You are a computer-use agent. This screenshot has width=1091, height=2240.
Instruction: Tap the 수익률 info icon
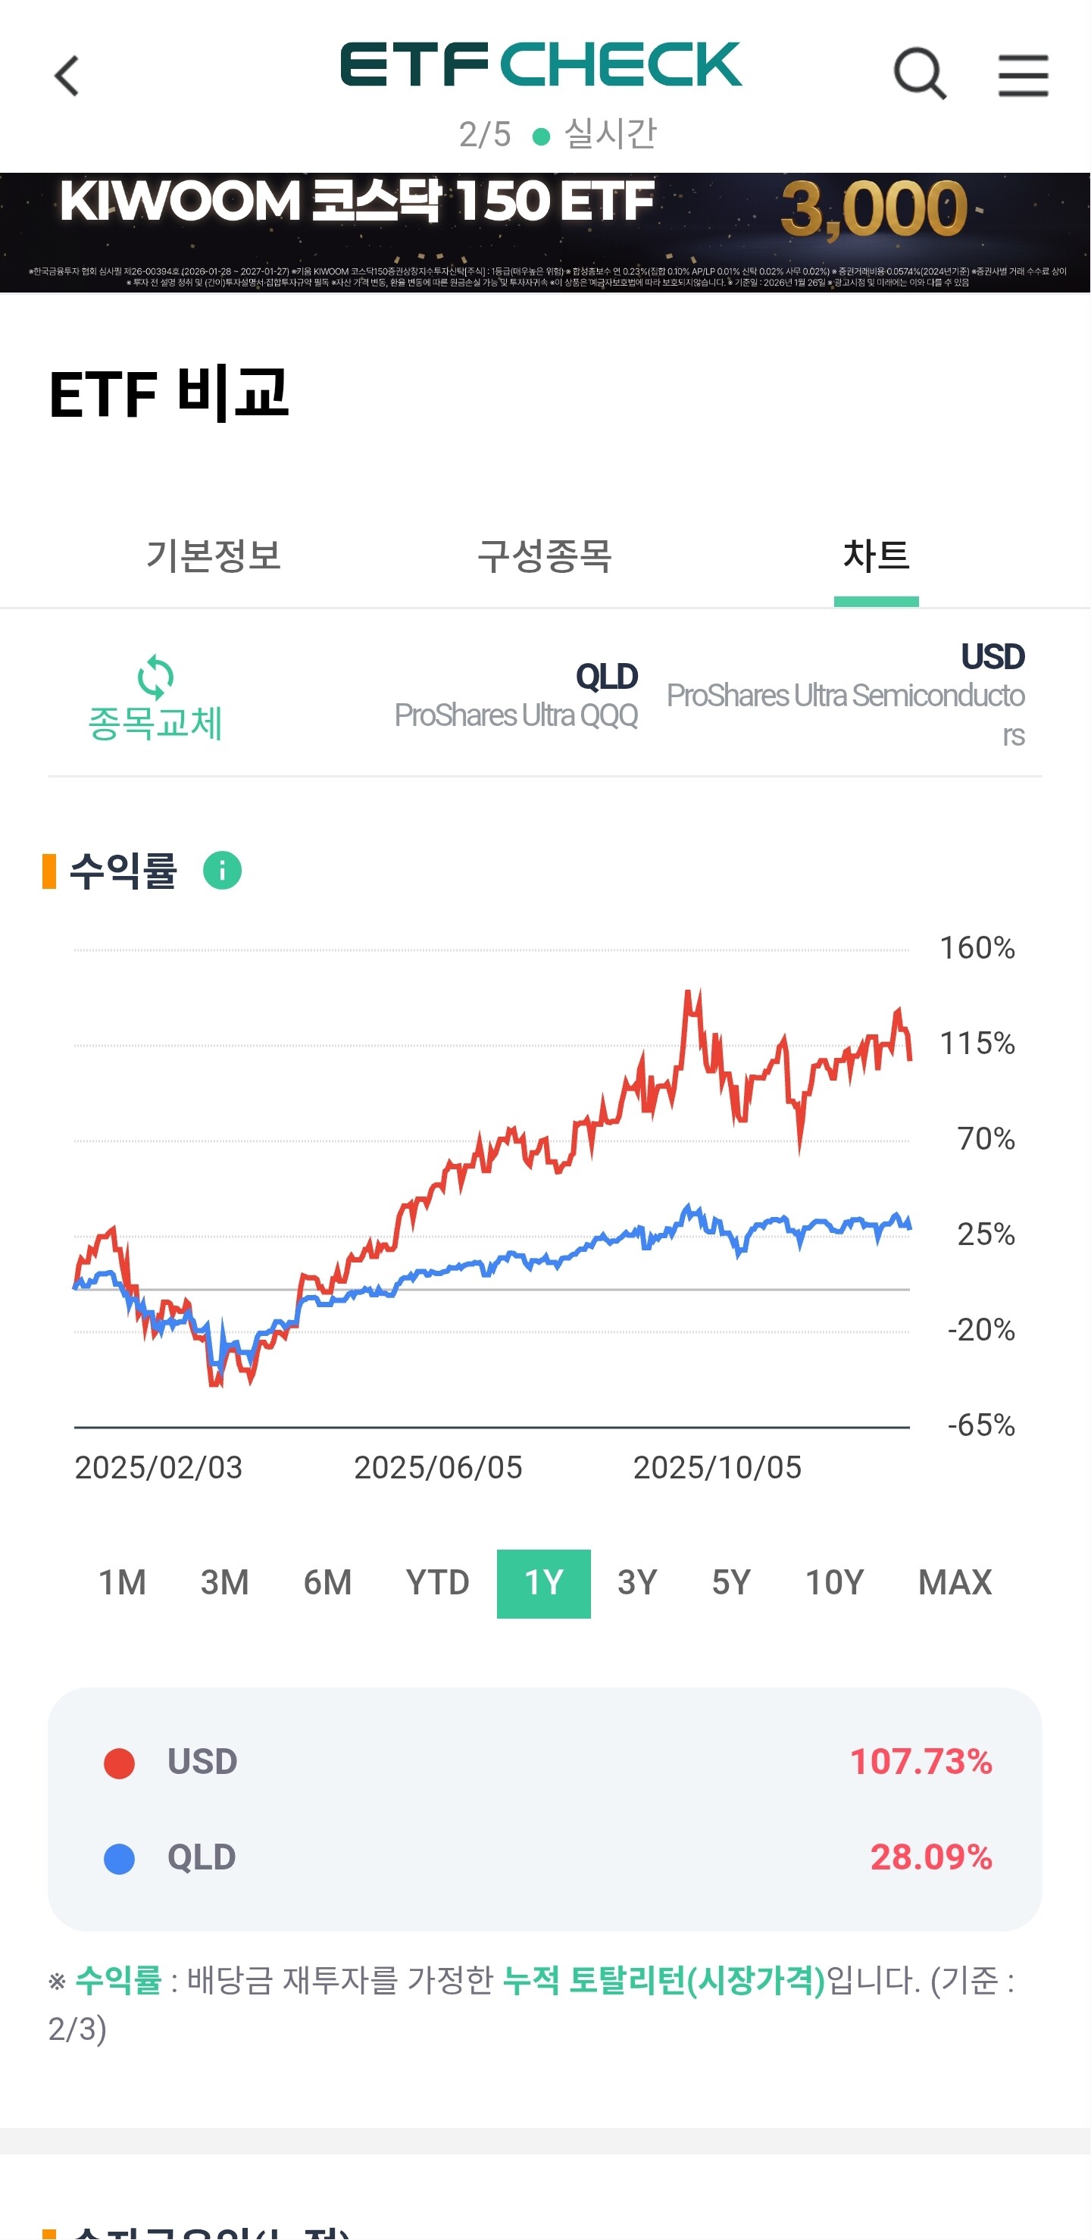tap(222, 871)
